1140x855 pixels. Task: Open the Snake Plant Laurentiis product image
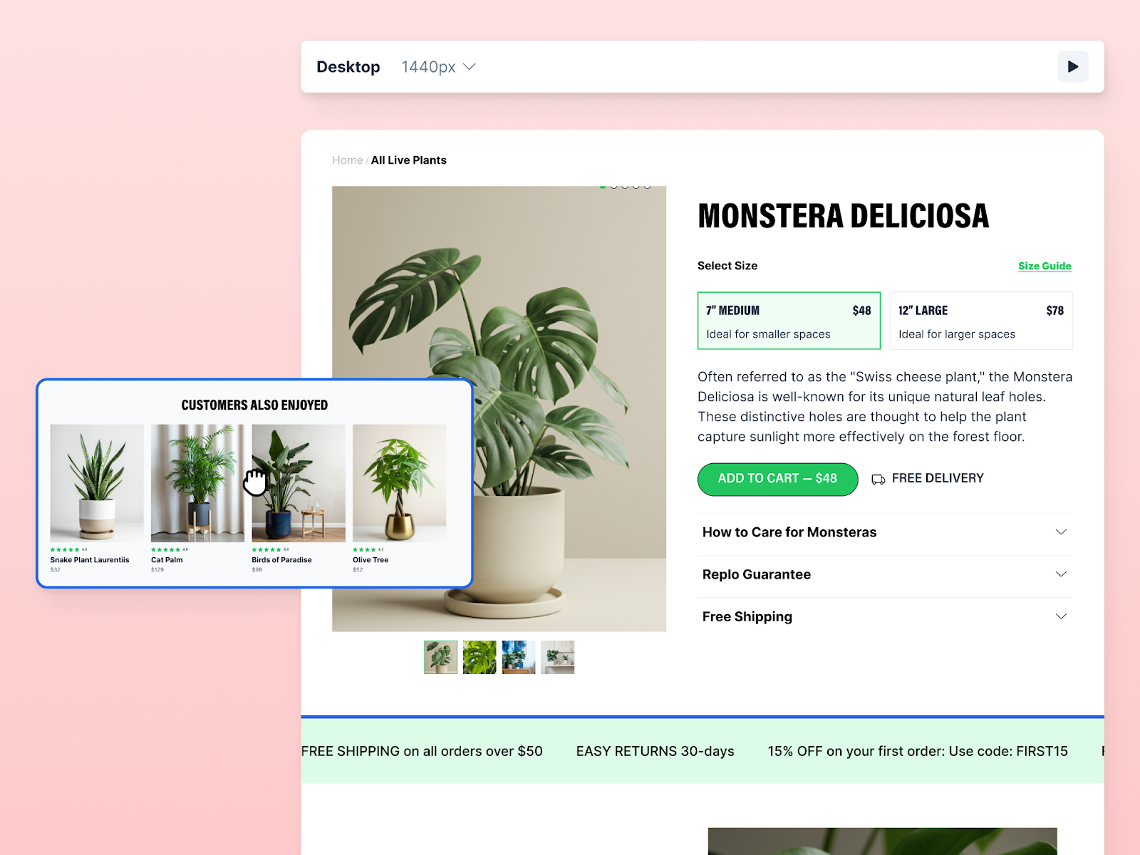[x=97, y=483]
